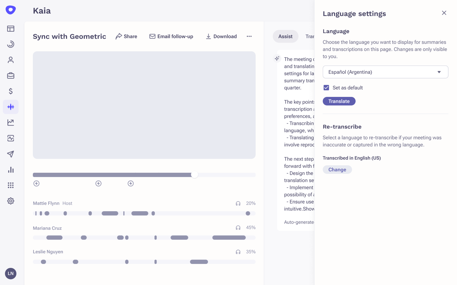Click the Translate button
Image resolution: width=457 pixels, height=285 pixels.
tap(339, 101)
